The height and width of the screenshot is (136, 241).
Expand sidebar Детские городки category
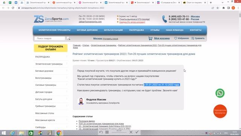51,92
